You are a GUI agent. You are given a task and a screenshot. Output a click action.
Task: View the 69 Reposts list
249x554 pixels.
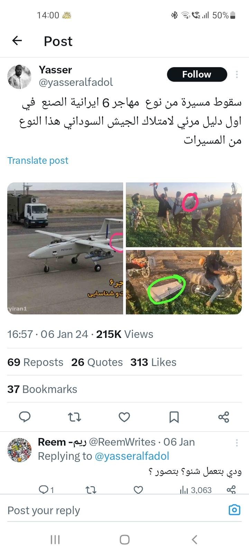pyautogui.click(x=35, y=362)
